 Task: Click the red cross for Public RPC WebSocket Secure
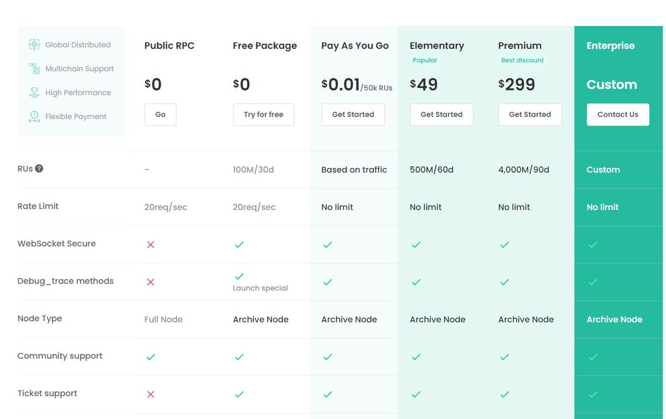[x=150, y=243]
